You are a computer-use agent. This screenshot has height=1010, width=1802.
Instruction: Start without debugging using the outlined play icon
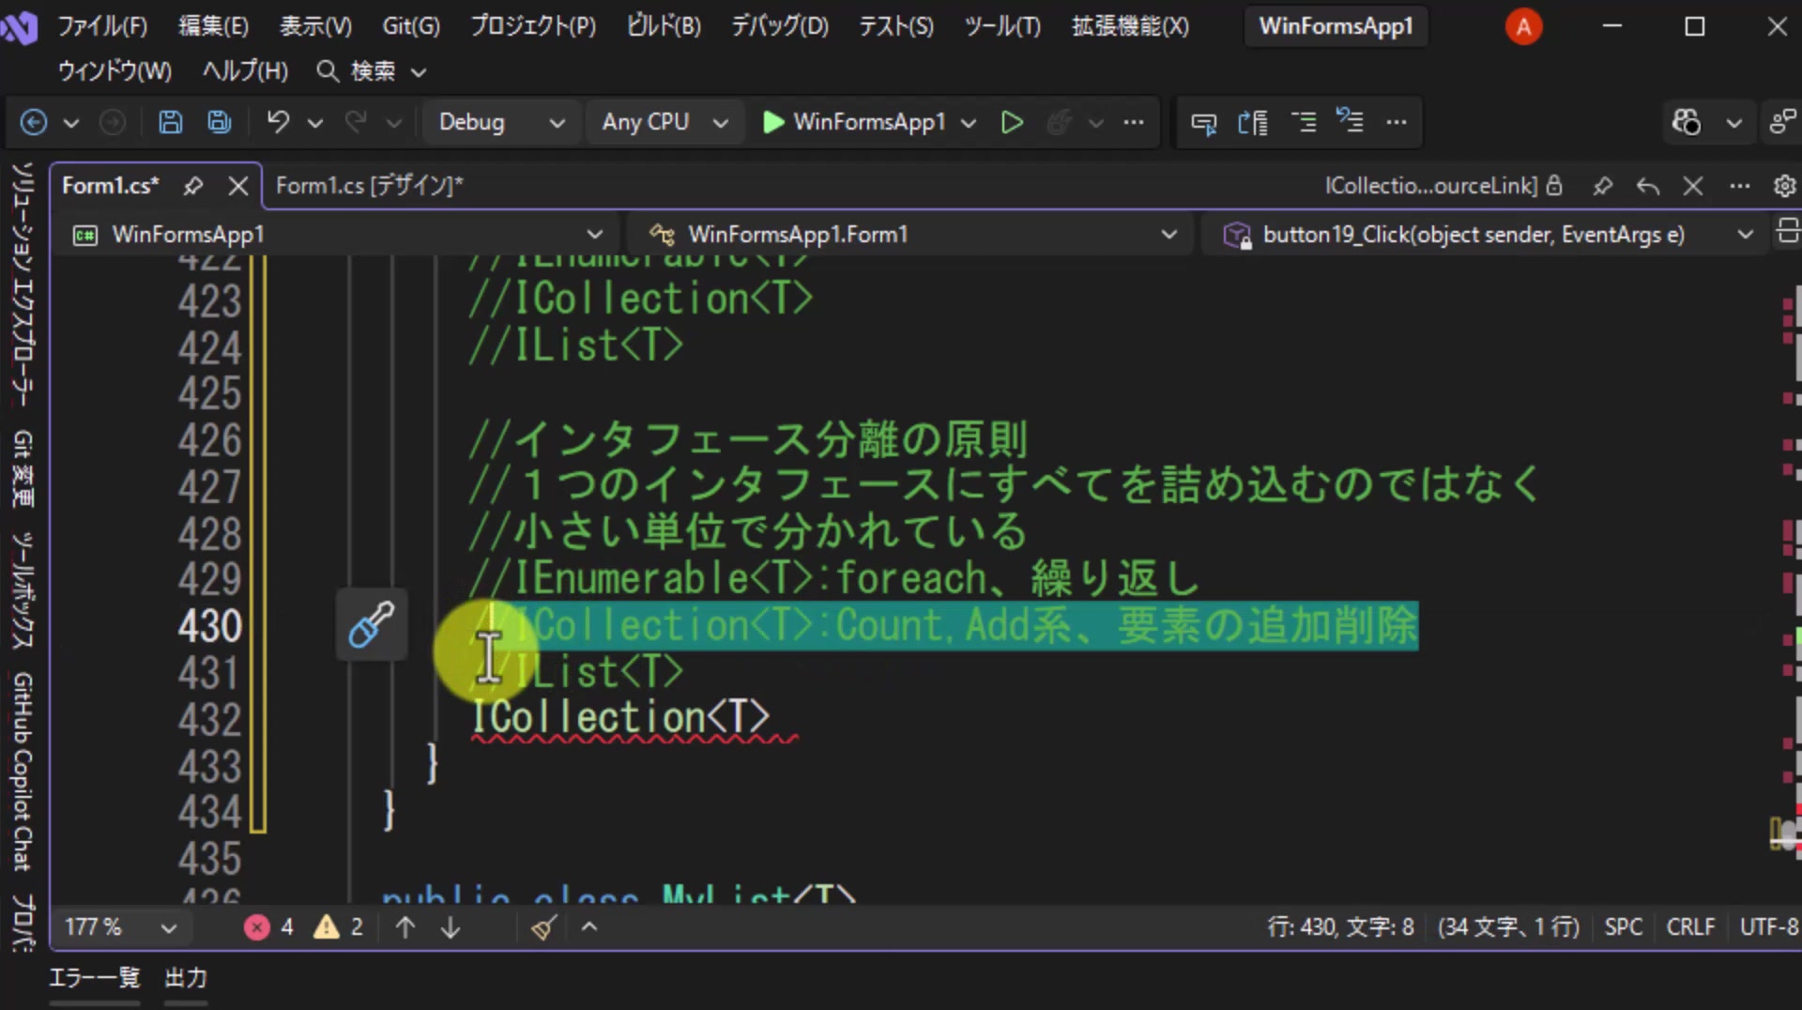click(x=1012, y=122)
